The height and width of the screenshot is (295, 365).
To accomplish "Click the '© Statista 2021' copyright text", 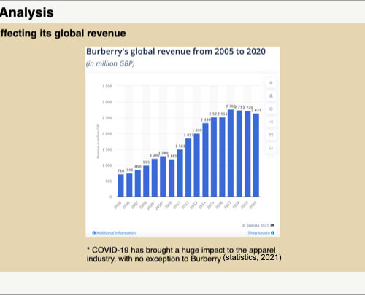I will point(255,225).
